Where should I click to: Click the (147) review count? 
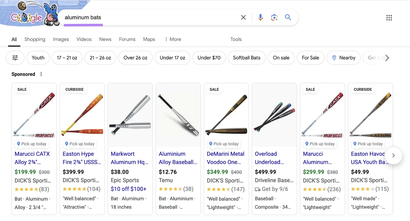click(238, 189)
